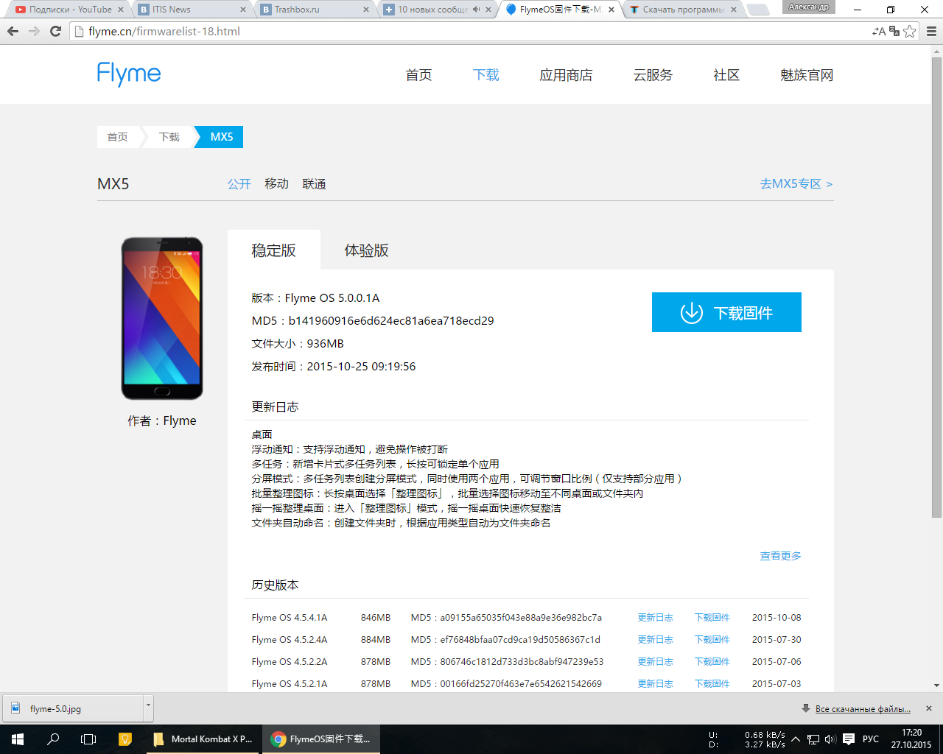This screenshot has height=754, width=943.
Task: Download firmware for Flyme OS 4.5.2.2A
Action: [712, 662]
